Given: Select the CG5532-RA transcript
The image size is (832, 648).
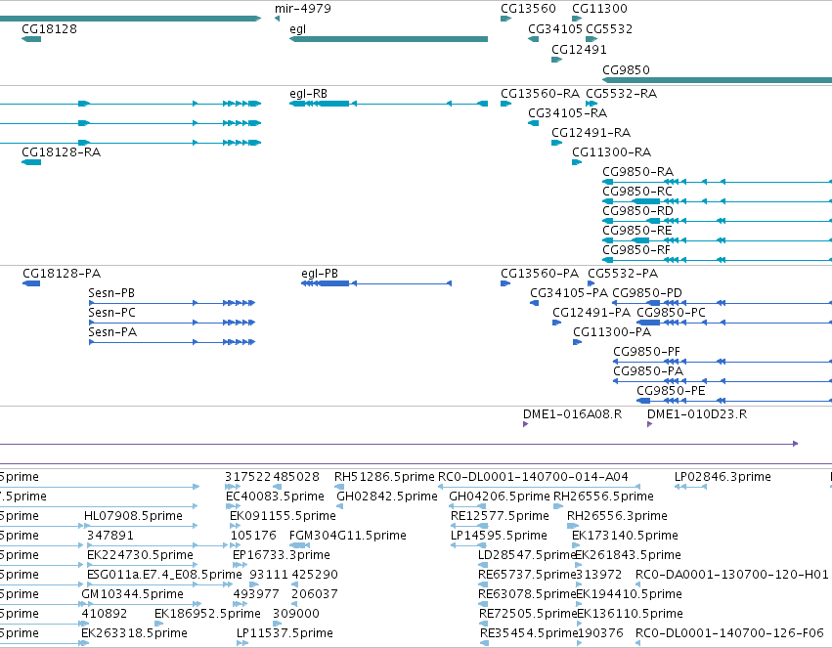Looking at the screenshot, I should pos(591,104).
